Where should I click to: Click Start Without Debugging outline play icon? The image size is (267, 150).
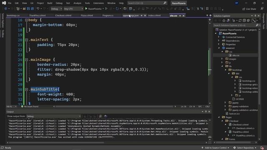pyautogui.click(x=106, y=8)
